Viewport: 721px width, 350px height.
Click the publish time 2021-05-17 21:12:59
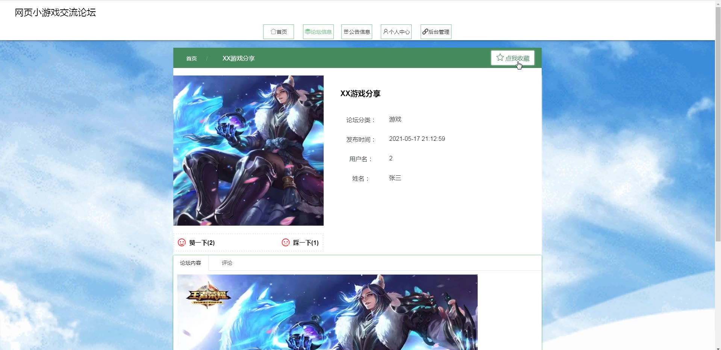417,139
